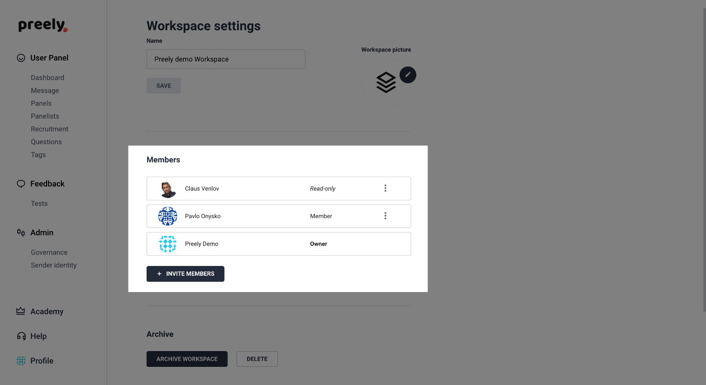Open Dashboard in the sidebar
Image resolution: width=706 pixels, height=385 pixels.
coord(48,78)
